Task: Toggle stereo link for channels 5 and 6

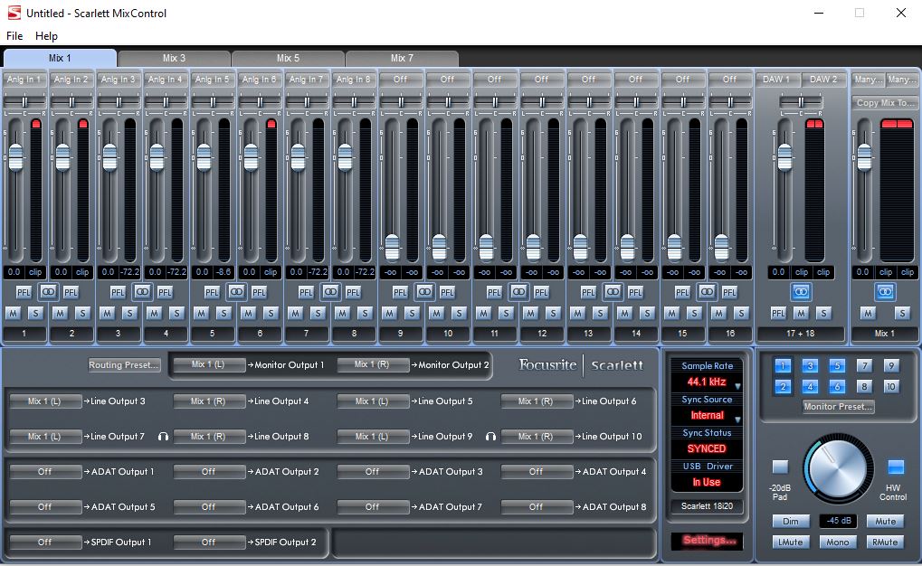Action: (x=236, y=291)
